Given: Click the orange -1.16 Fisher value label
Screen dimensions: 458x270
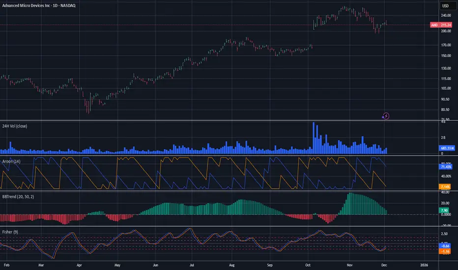Looking at the screenshot, I should coord(445,251).
